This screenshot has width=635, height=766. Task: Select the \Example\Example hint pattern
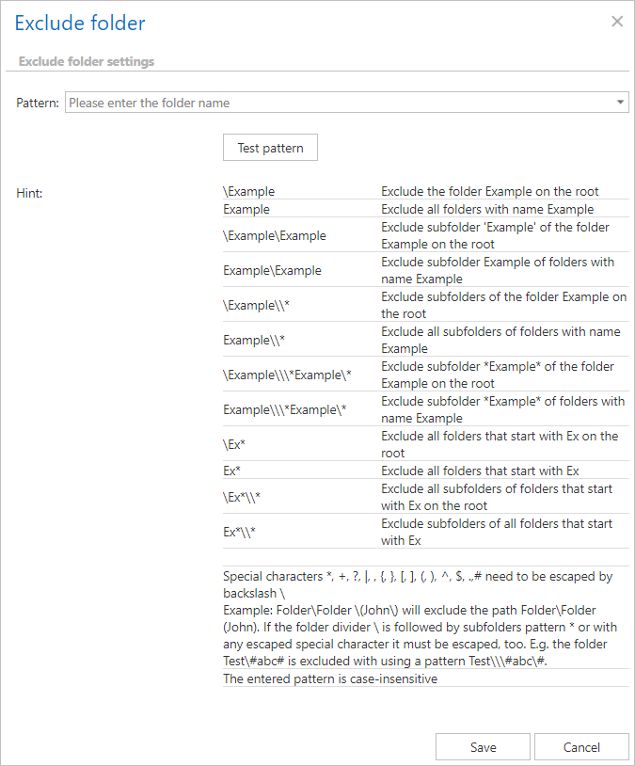pos(275,235)
